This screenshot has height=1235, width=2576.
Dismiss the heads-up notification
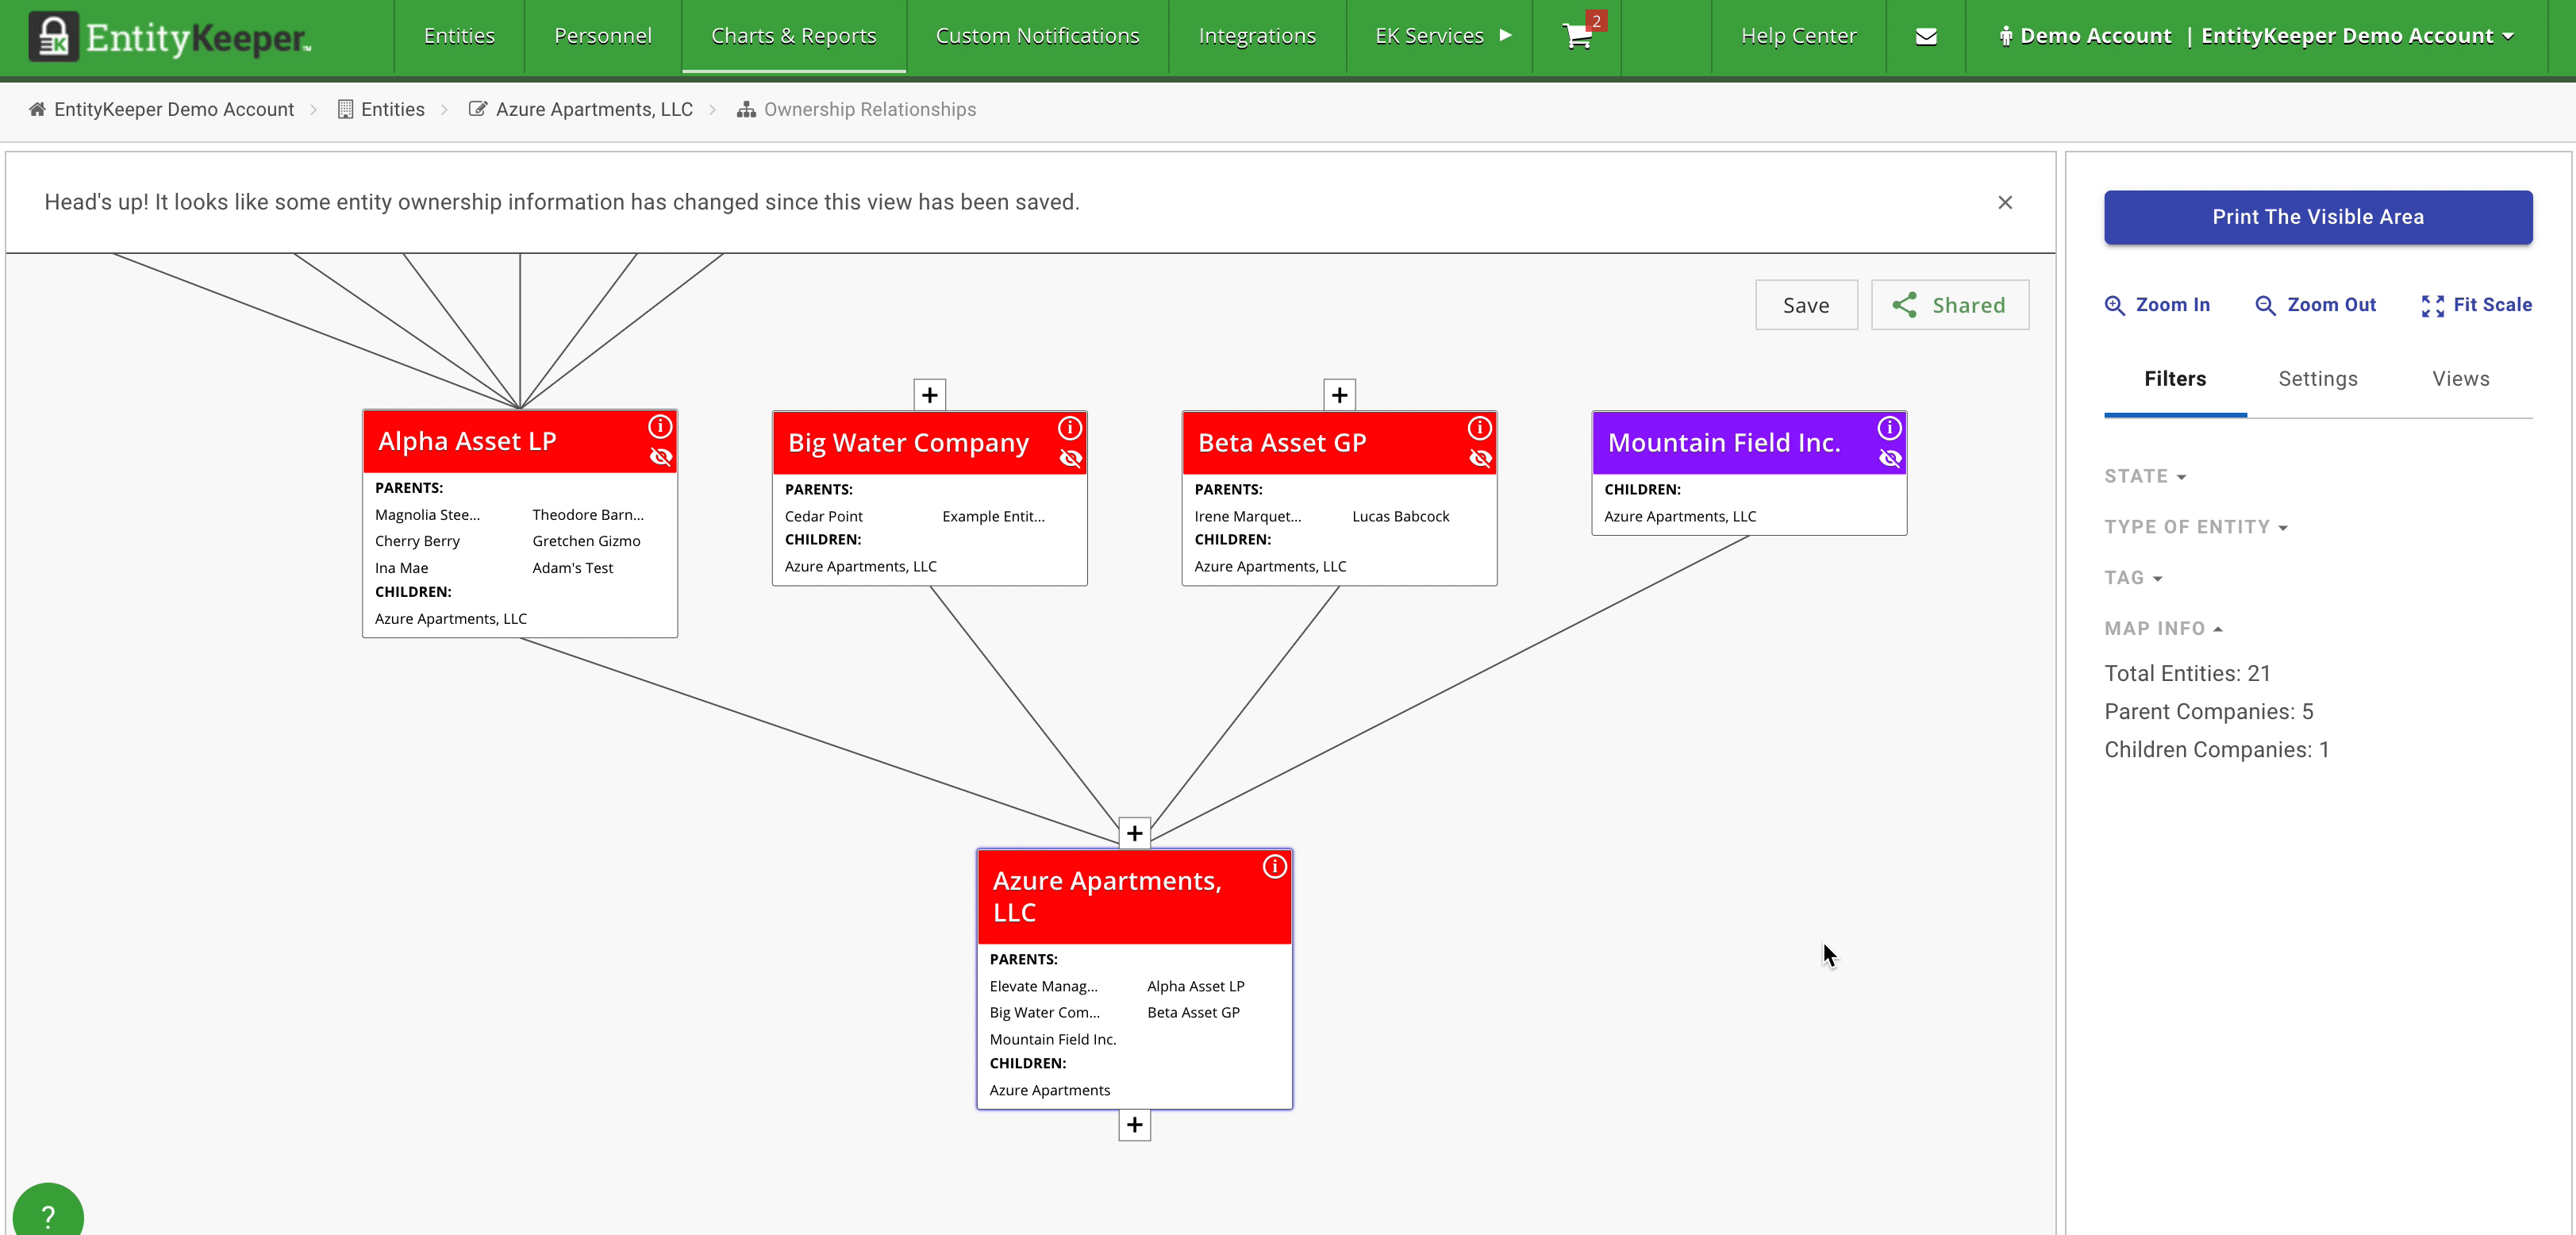2005,202
